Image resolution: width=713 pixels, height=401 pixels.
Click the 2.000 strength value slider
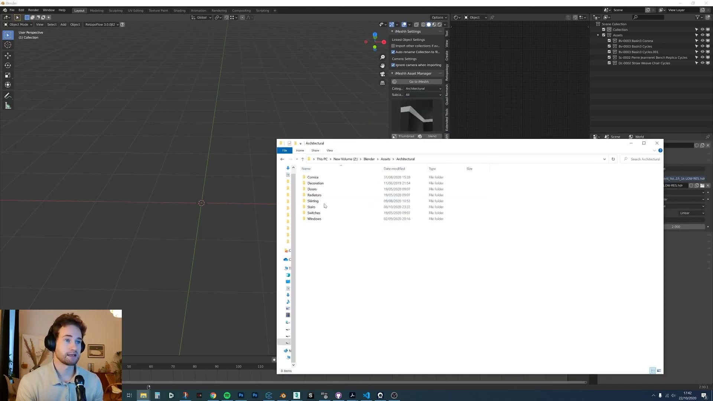pos(685,226)
